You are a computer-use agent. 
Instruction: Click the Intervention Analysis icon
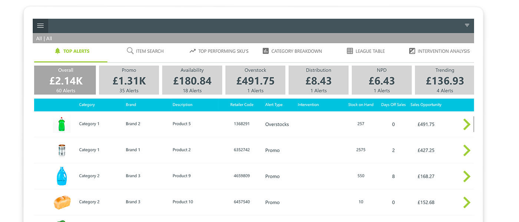pyautogui.click(x=412, y=51)
